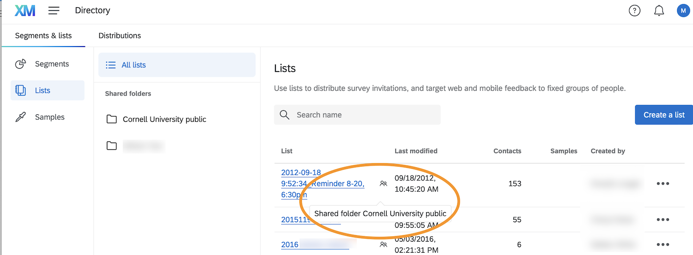Open options menu for the 153-contact list
This screenshot has width=693, height=255.
663,184
